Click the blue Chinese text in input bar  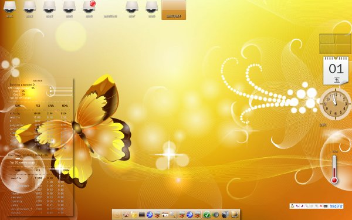click(336, 206)
